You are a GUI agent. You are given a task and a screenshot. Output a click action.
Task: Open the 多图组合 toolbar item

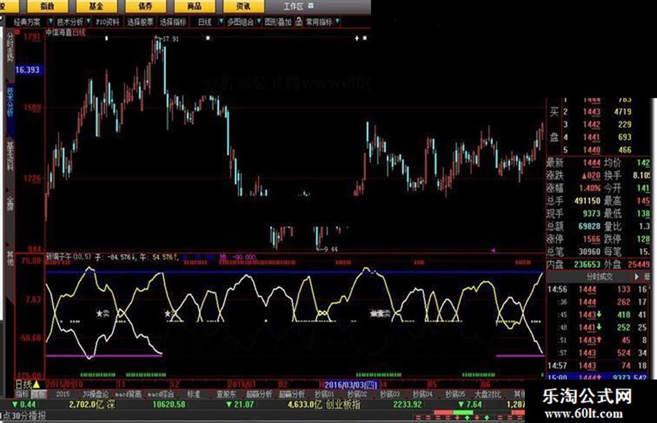tap(240, 22)
